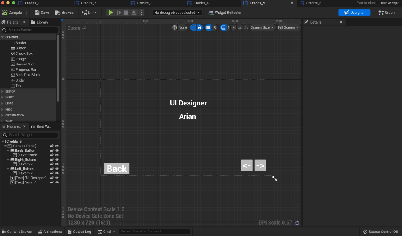
Task: Click the Compile blueprint icon
Action: click(x=5, y=13)
